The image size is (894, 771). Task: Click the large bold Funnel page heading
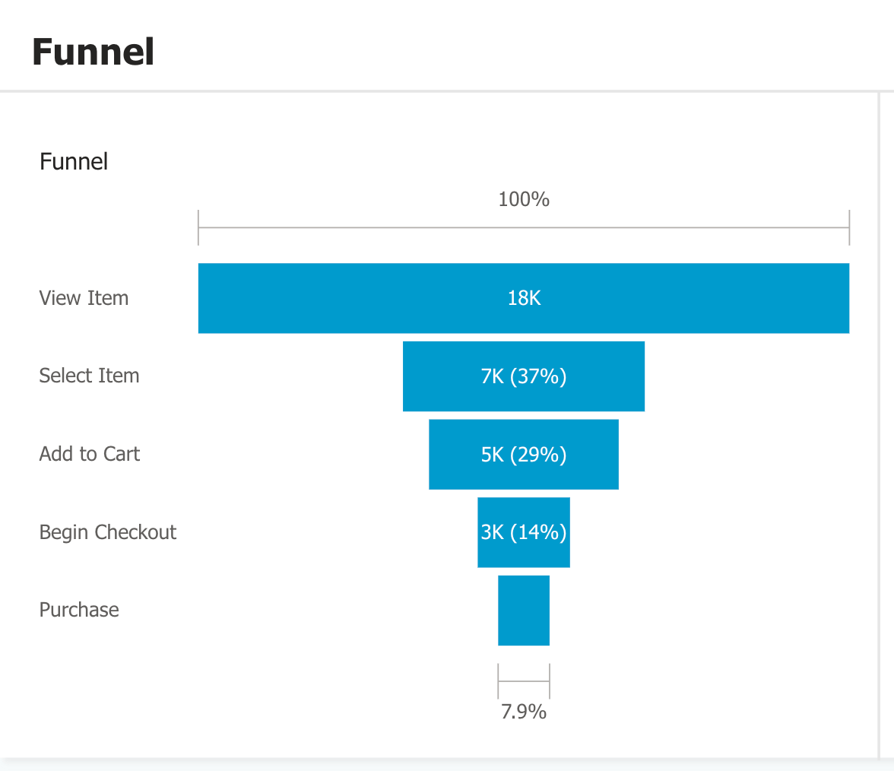coord(93,52)
